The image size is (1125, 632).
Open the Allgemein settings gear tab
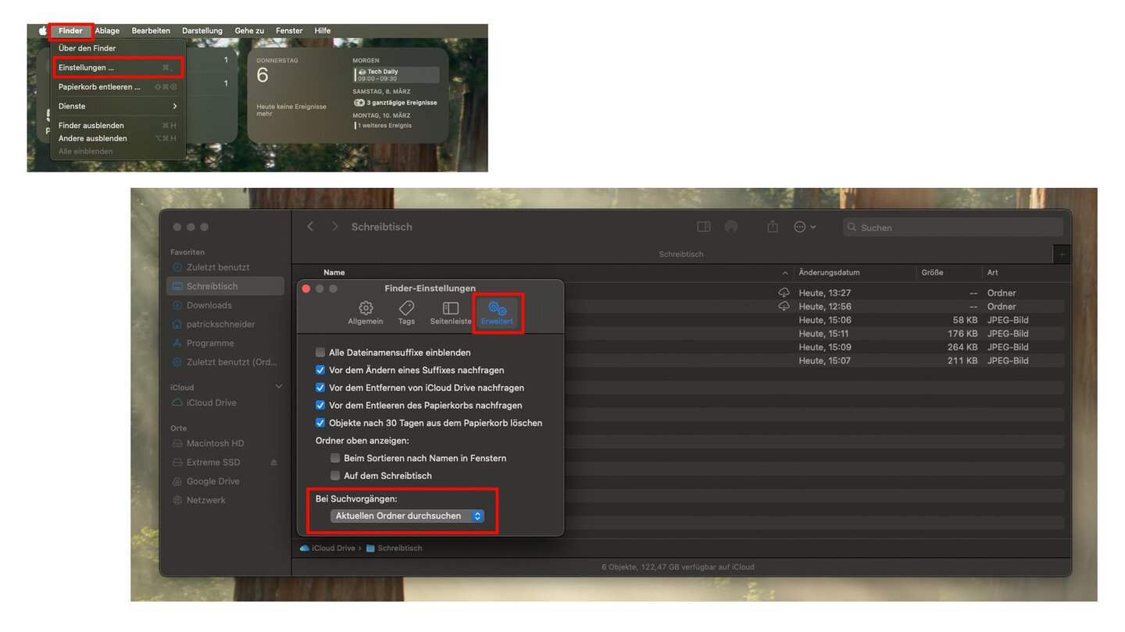tap(365, 308)
